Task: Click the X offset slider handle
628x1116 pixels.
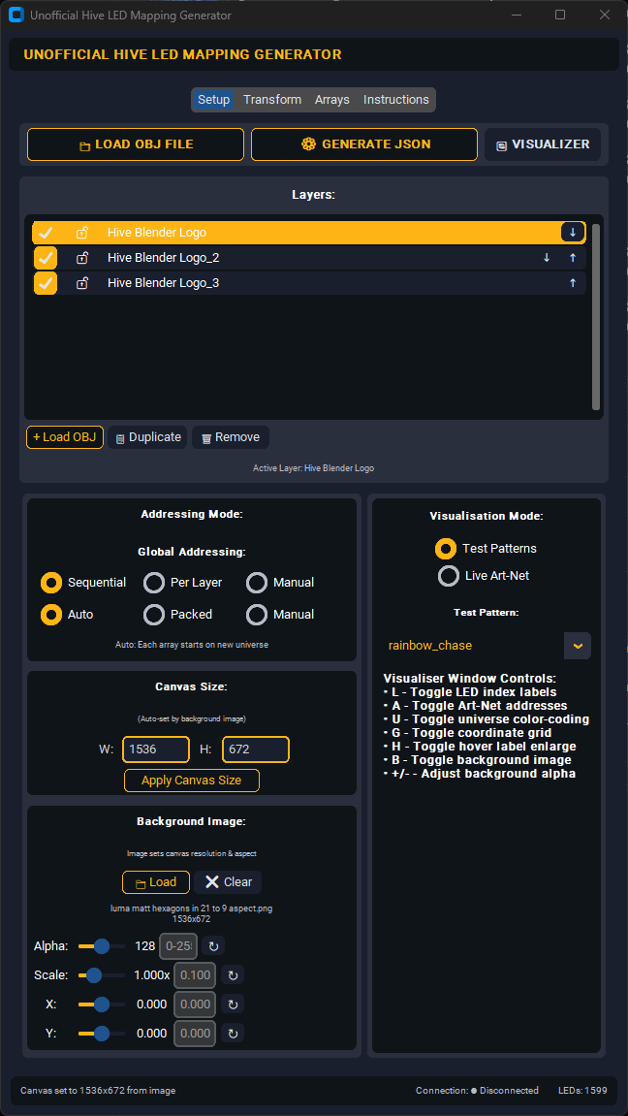Action: (x=102, y=1004)
